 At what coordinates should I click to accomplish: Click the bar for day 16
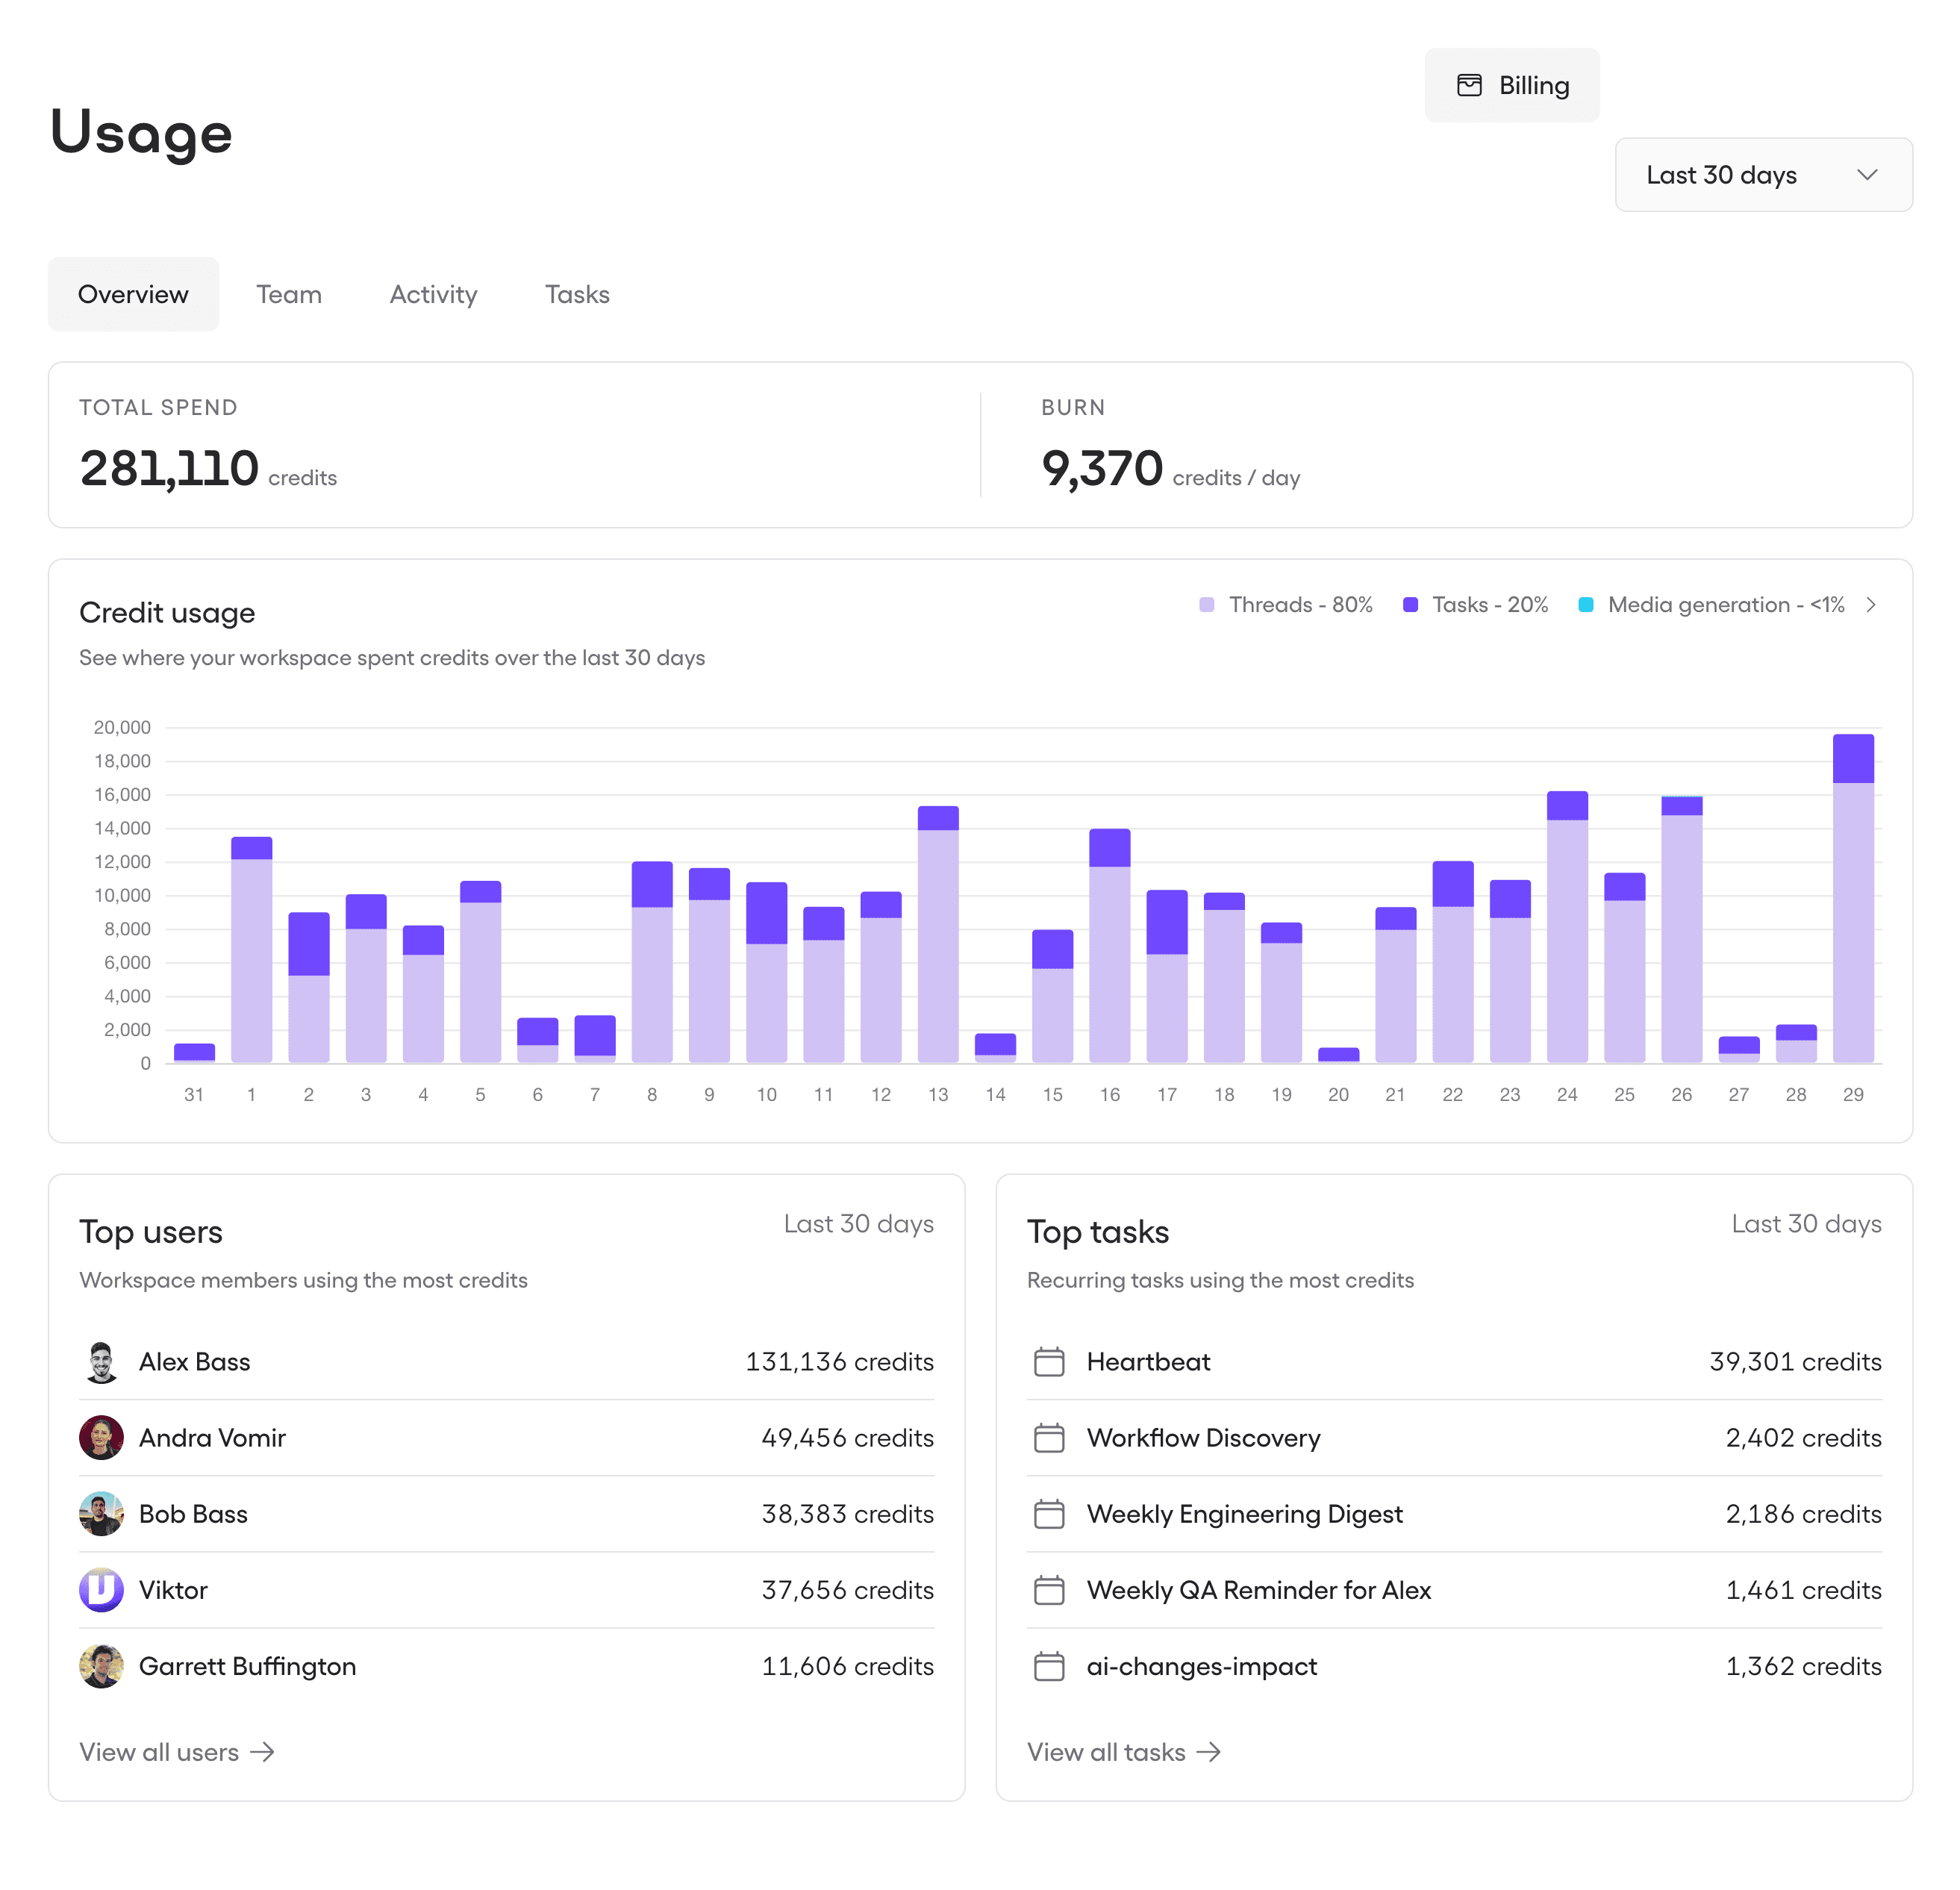point(1110,945)
